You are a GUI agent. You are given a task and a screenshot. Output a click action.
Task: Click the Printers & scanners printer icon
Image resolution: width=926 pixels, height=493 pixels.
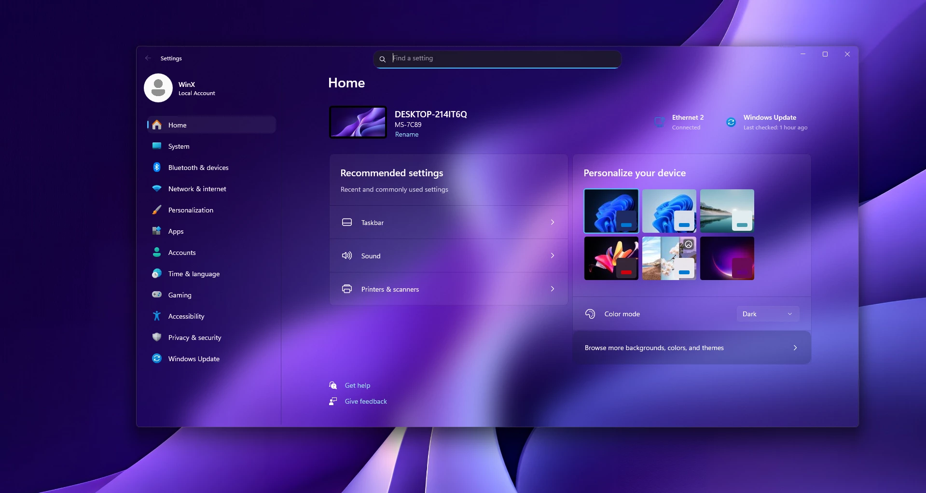point(347,289)
